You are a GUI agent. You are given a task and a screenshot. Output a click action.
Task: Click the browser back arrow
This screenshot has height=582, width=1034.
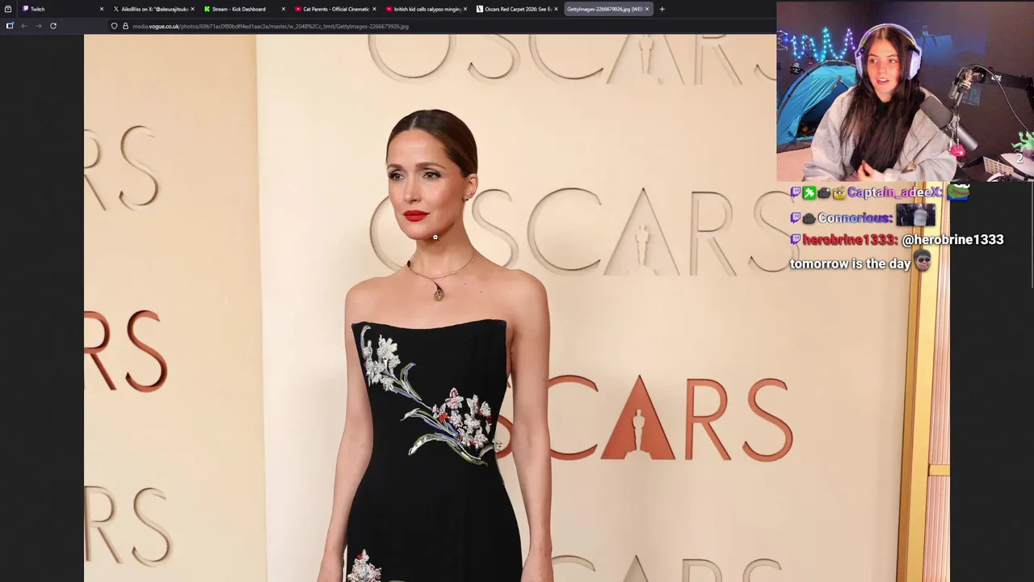pyautogui.click(x=24, y=26)
